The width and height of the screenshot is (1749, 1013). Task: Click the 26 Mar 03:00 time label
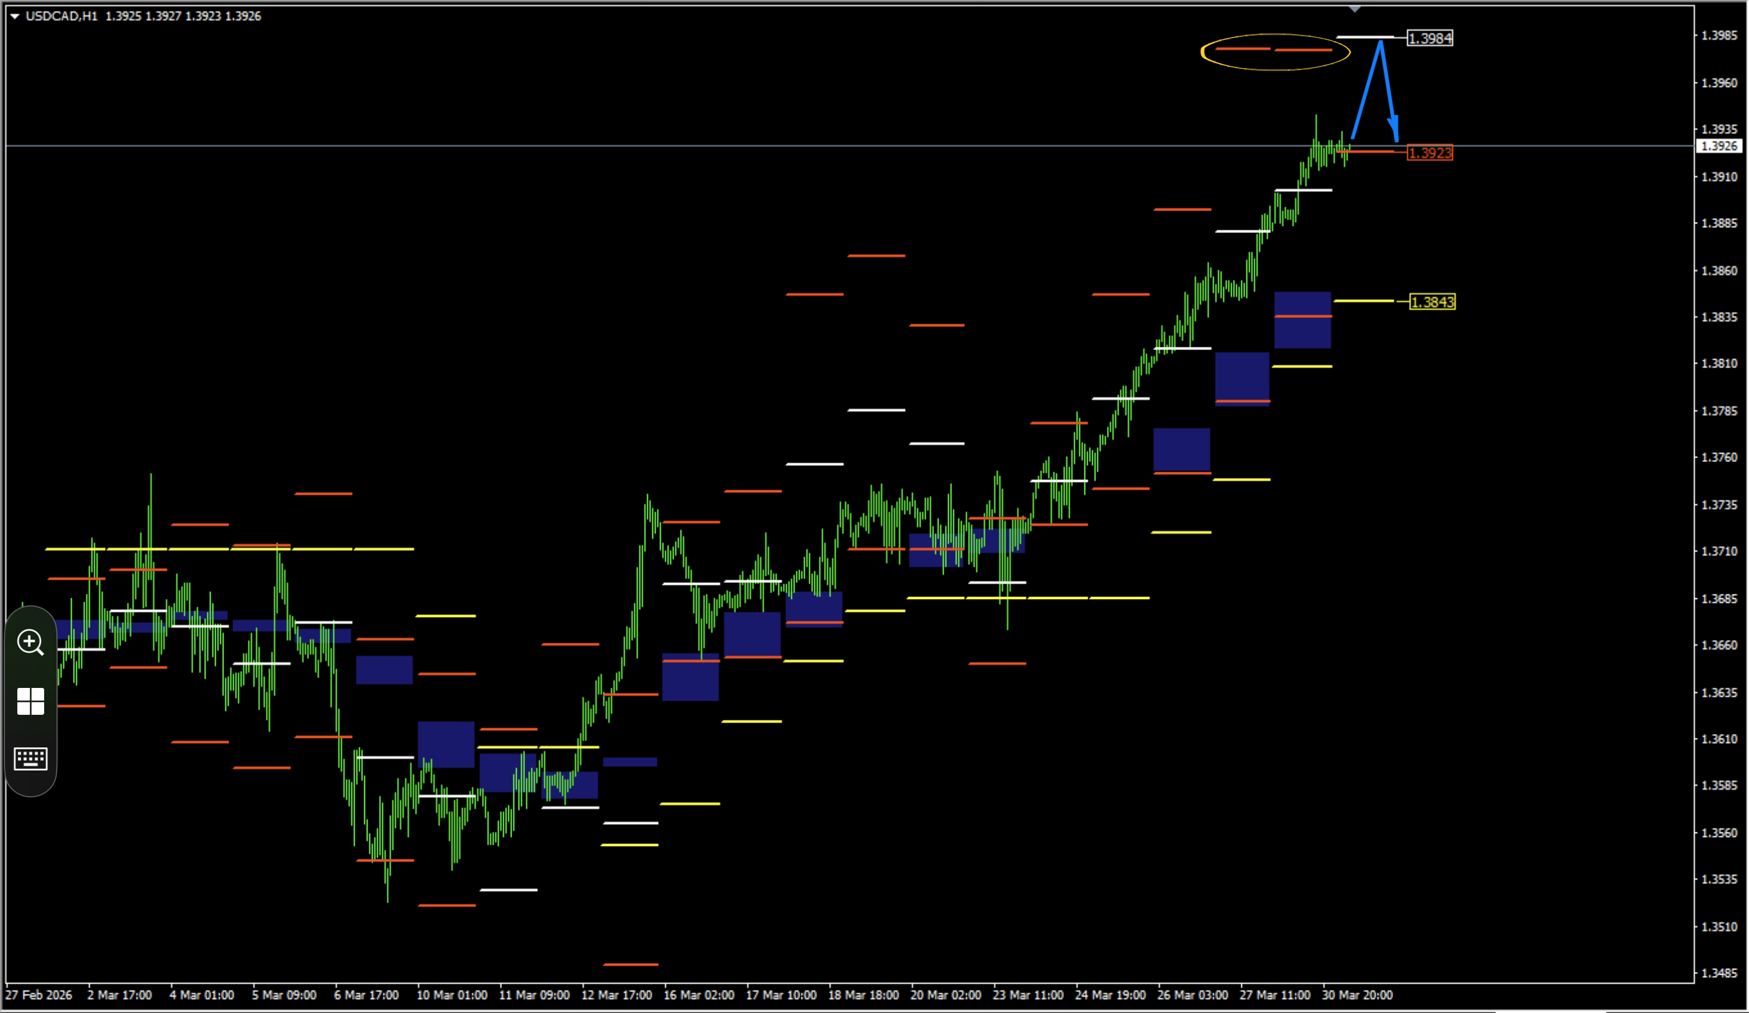pyautogui.click(x=1193, y=995)
